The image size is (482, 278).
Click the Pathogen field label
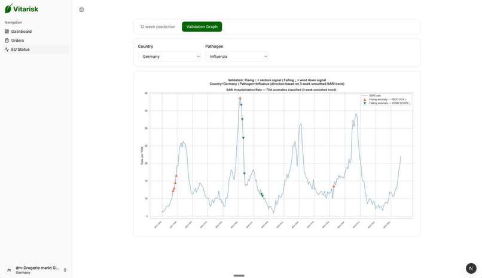[214, 47]
